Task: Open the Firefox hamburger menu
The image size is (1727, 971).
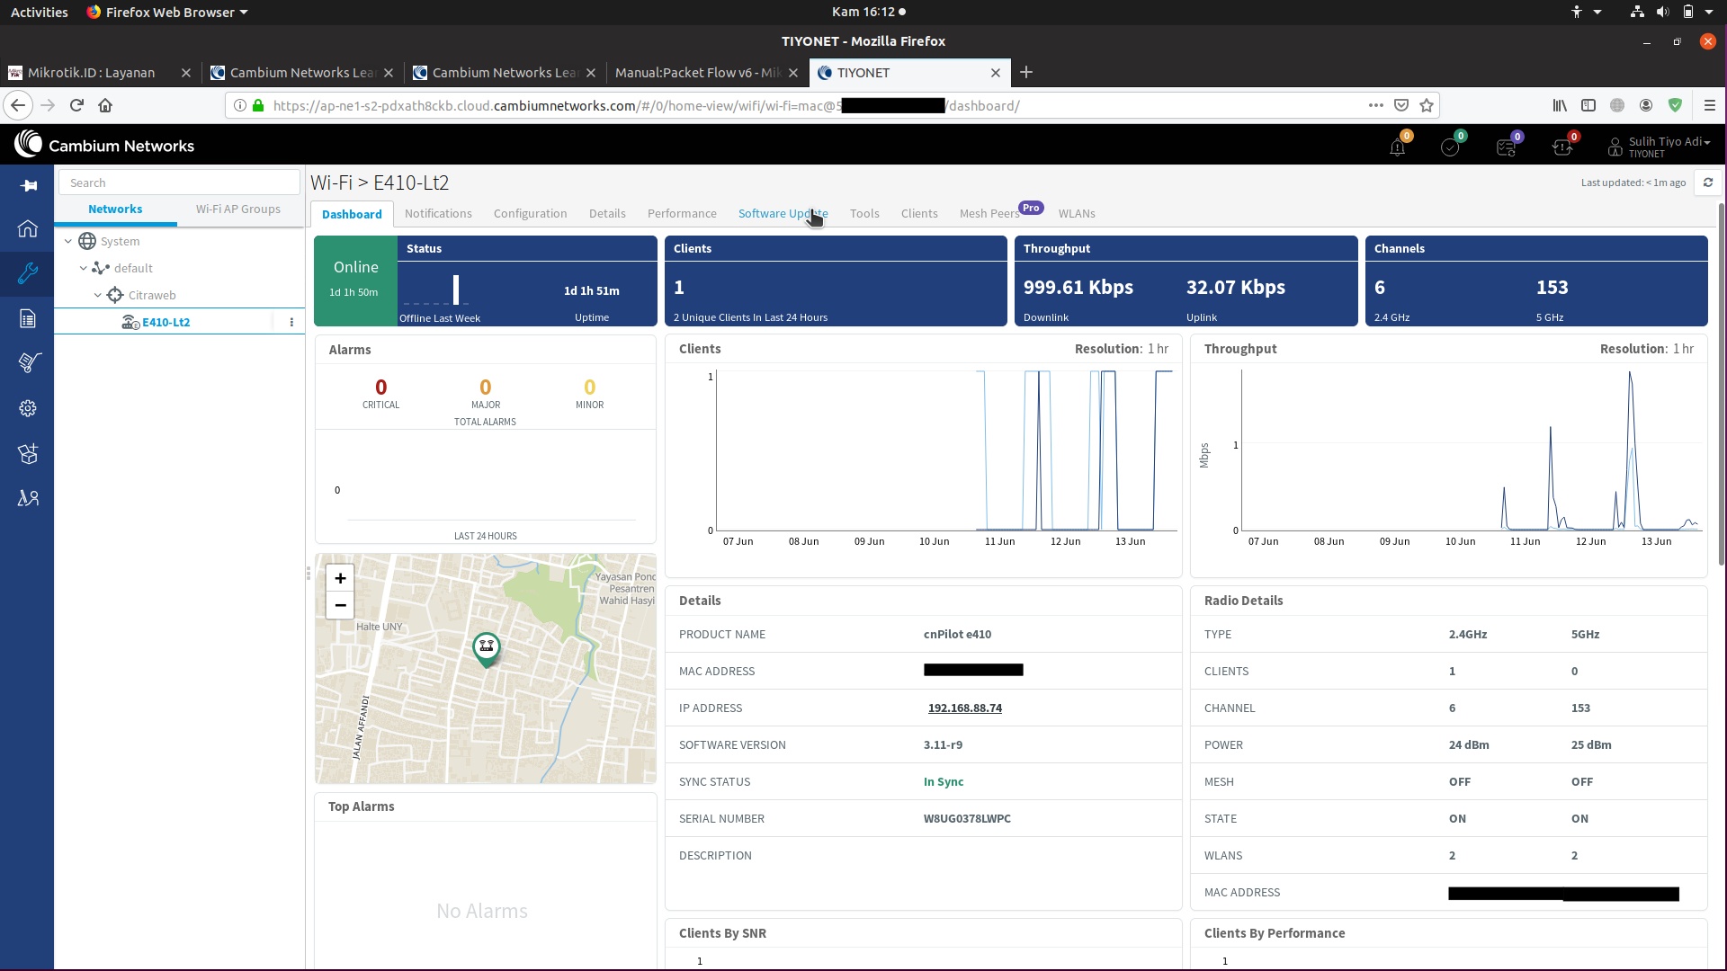Action: click(x=1710, y=105)
